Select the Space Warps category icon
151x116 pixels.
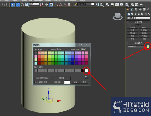point(146,14)
